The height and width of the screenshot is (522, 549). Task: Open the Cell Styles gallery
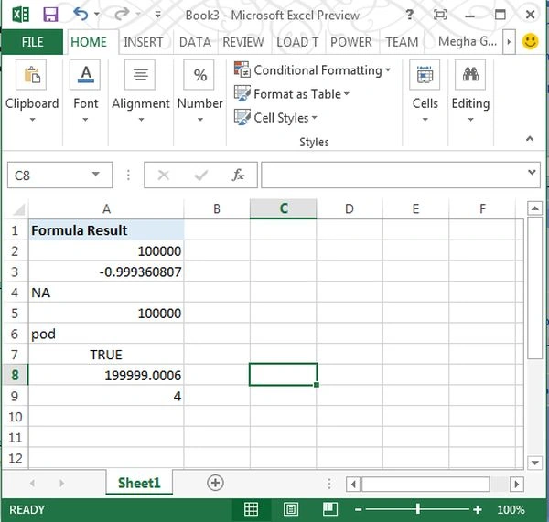275,118
